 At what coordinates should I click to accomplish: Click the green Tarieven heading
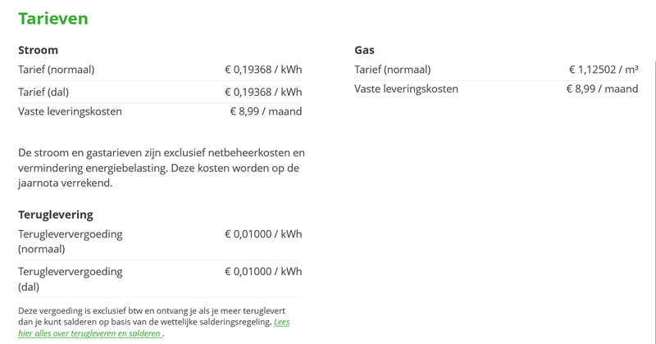52,18
